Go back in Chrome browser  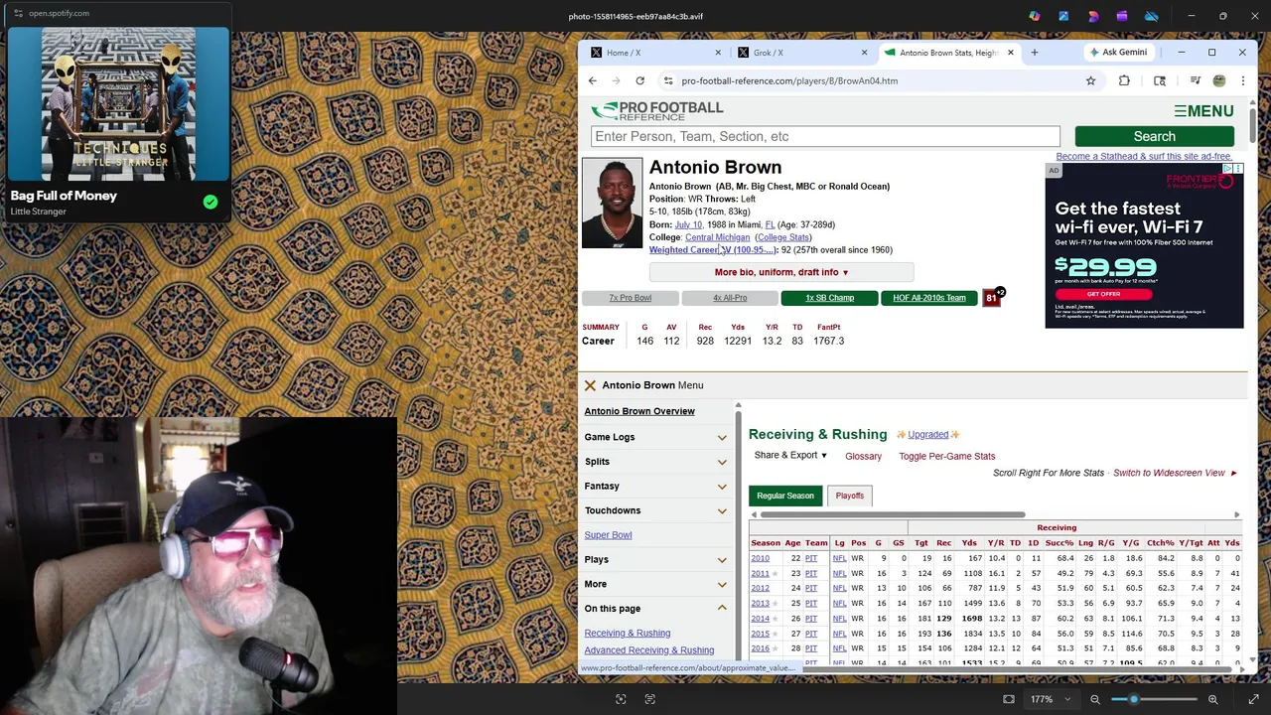(x=593, y=80)
